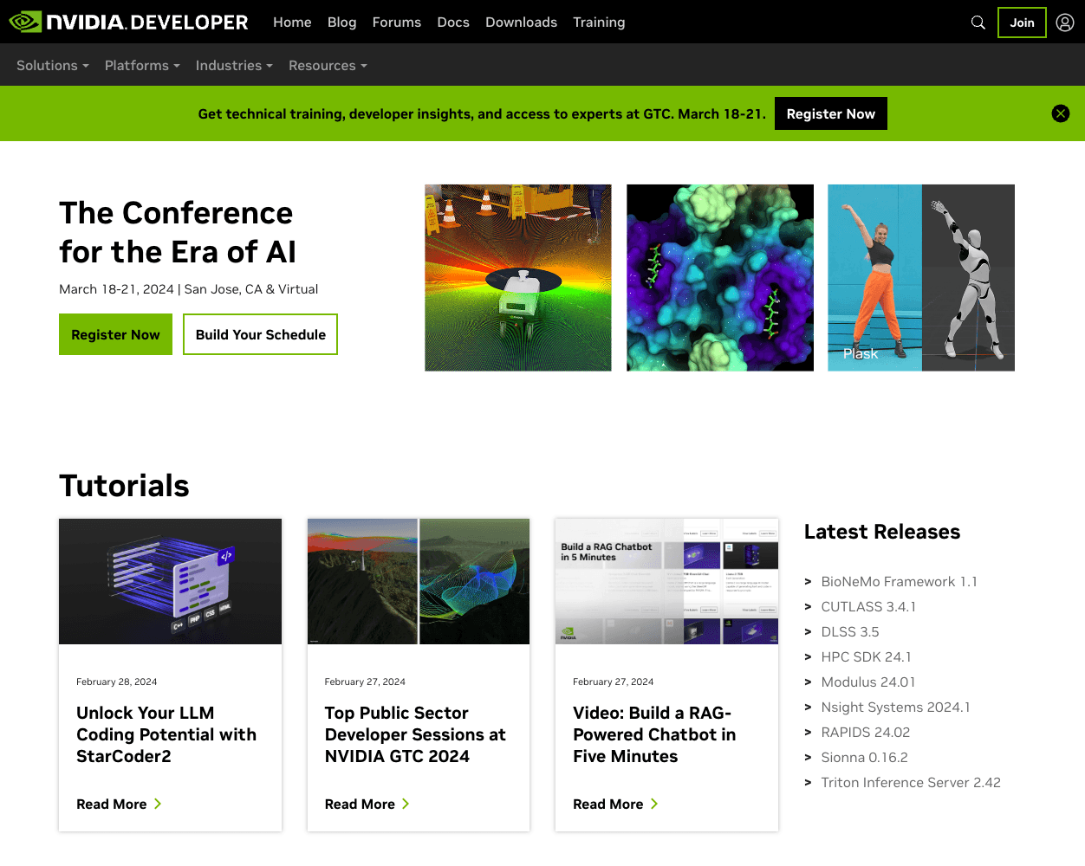Open the user account profile icon
This screenshot has height=866, width=1085.
click(1065, 23)
